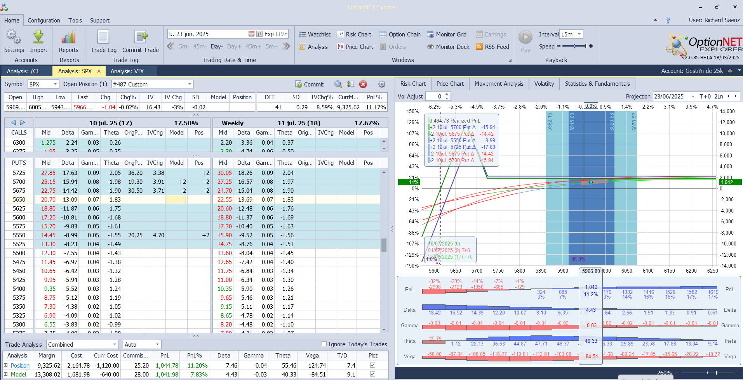
Task: Open the Monitor Grid window
Action: 447,35
